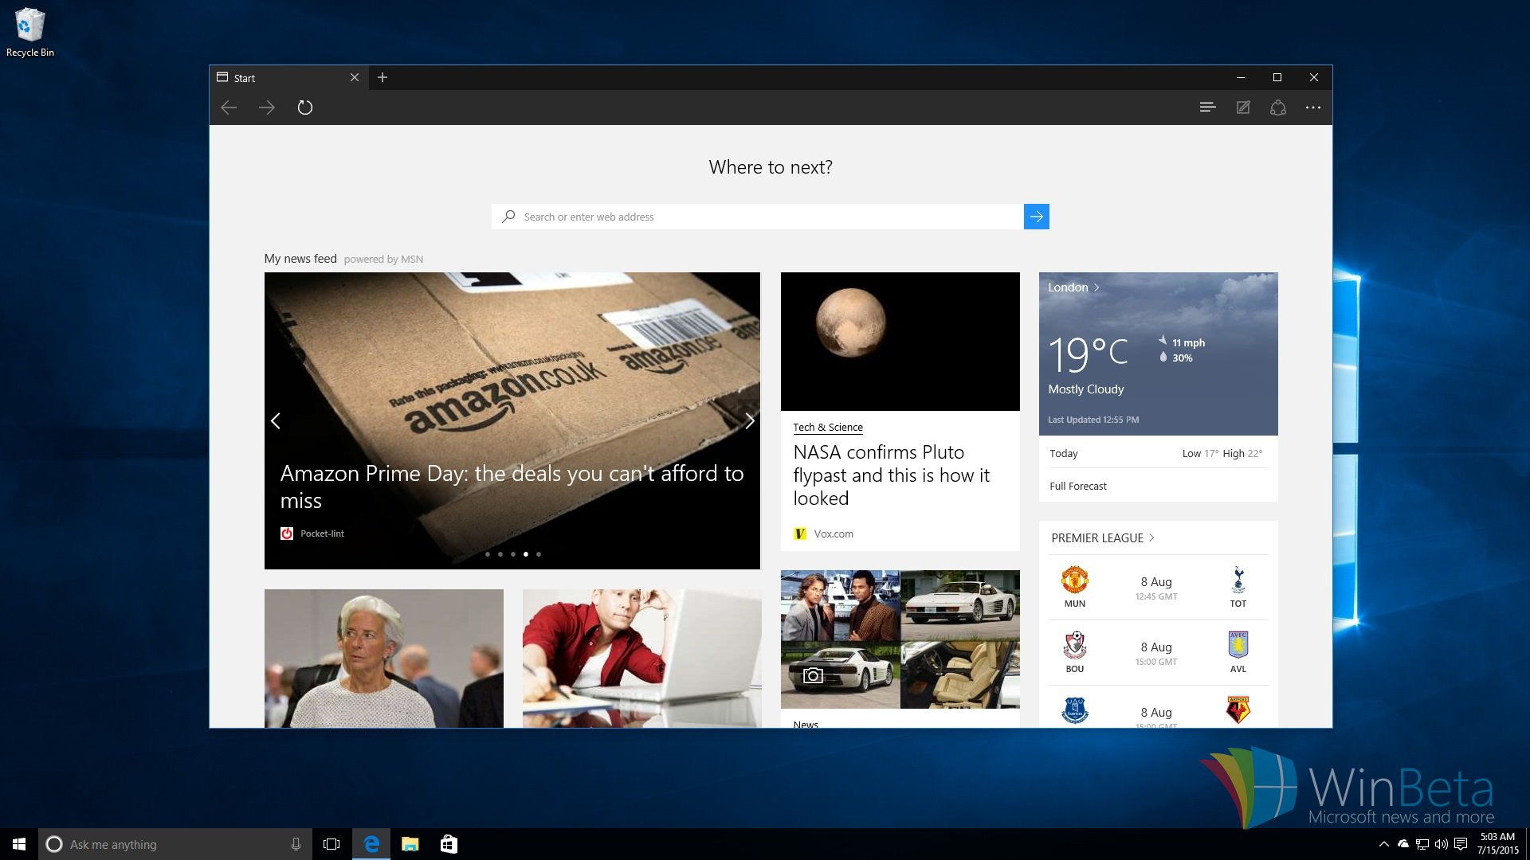Open the BOU vs AVL 15:00 GMT fixture
The image size is (1530, 860).
(1159, 653)
